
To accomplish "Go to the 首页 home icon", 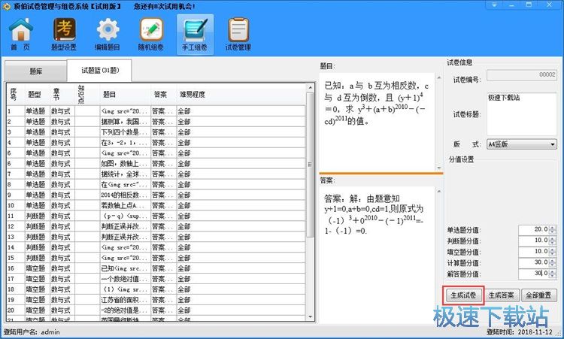I will coord(20,33).
